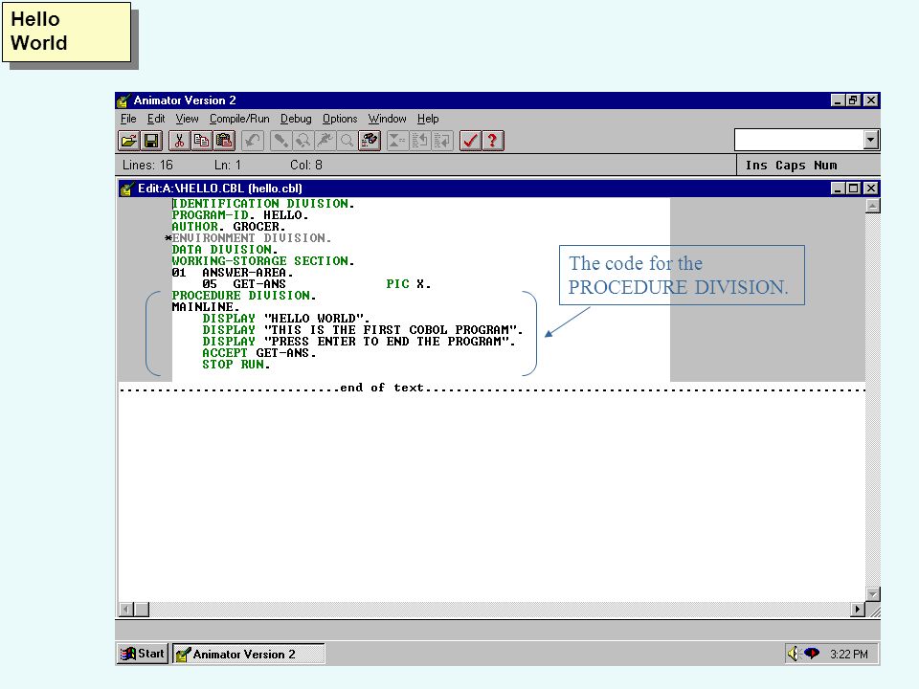Viewport: 919px width, 689px height.
Task: Click the footprint with magnifier icon
Action: (303, 141)
